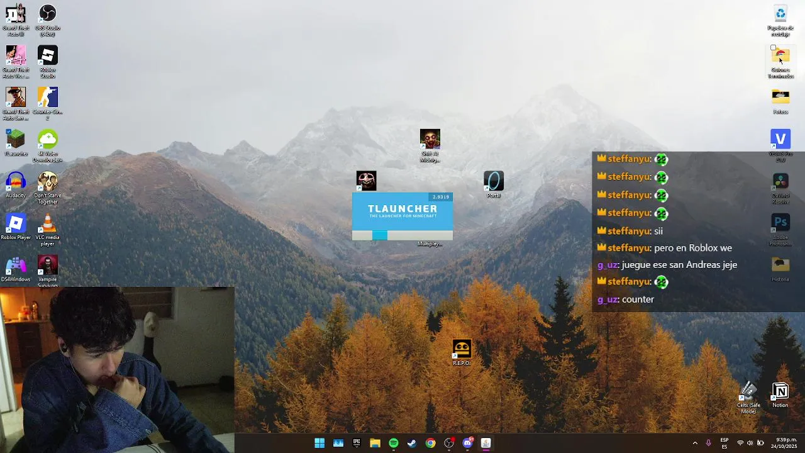
Task: Select VLC media player desktop icon
Action: (x=48, y=230)
